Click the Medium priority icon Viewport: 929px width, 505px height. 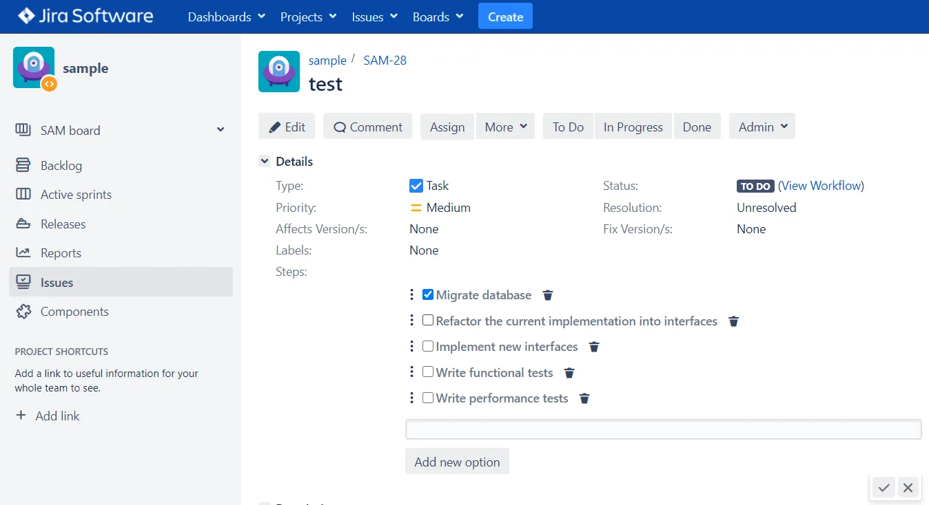pyautogui.click(x=416, y=208)
